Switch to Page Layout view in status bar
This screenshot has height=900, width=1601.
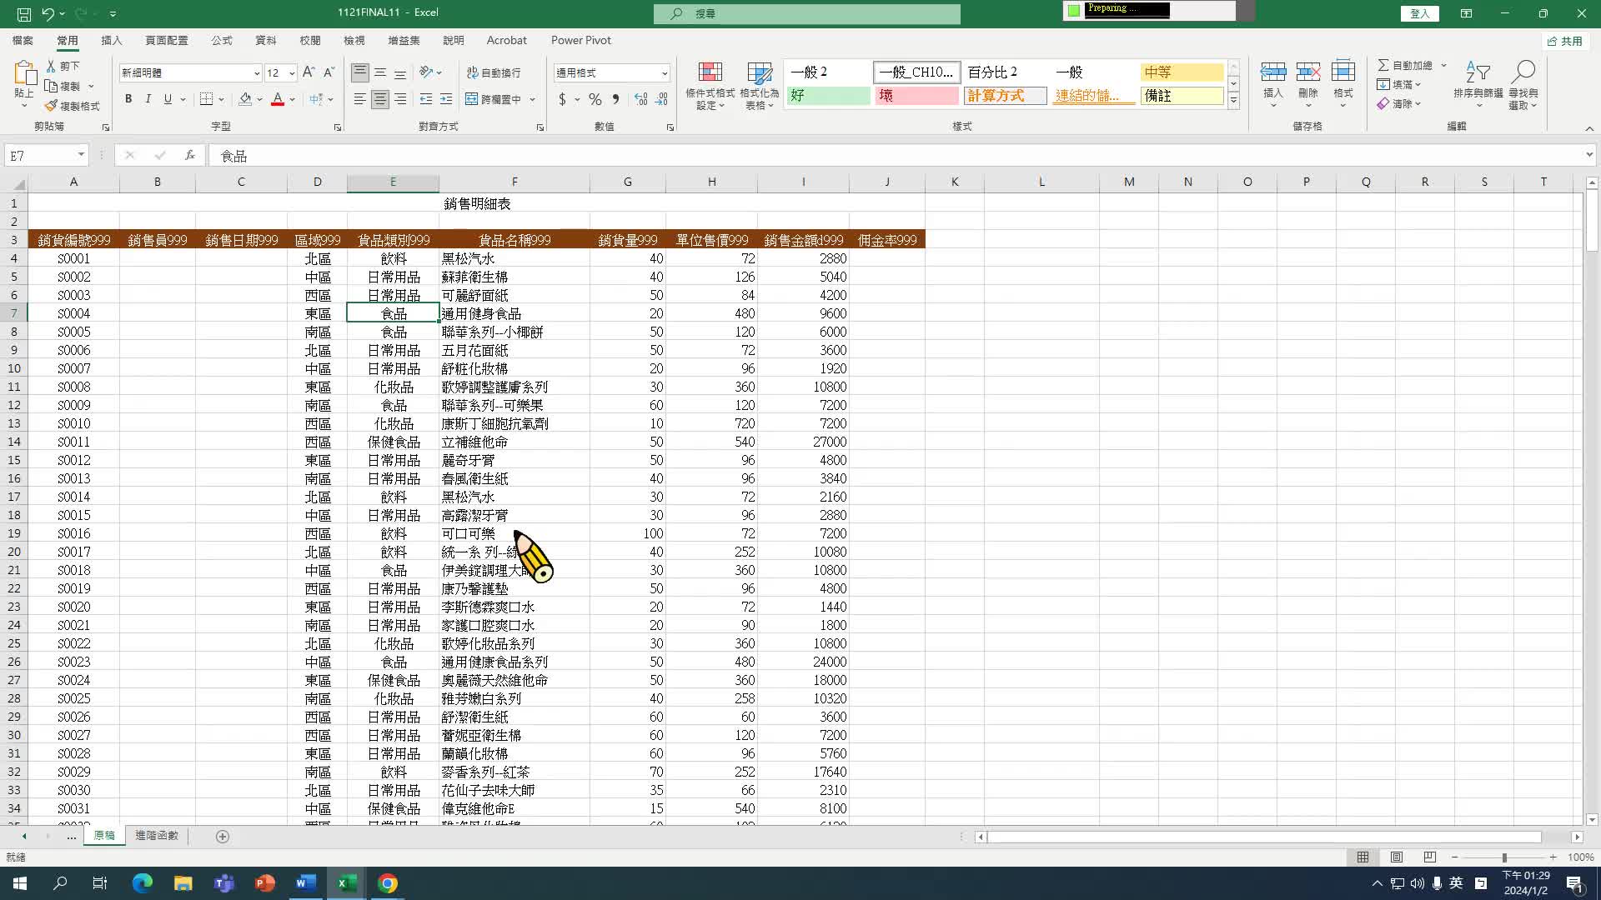pyautogui.click(x=1397, y=857)
